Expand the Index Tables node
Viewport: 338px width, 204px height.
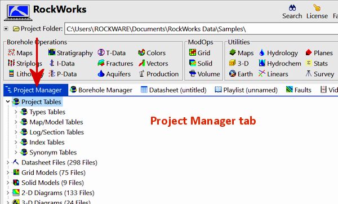coord(16,143)
